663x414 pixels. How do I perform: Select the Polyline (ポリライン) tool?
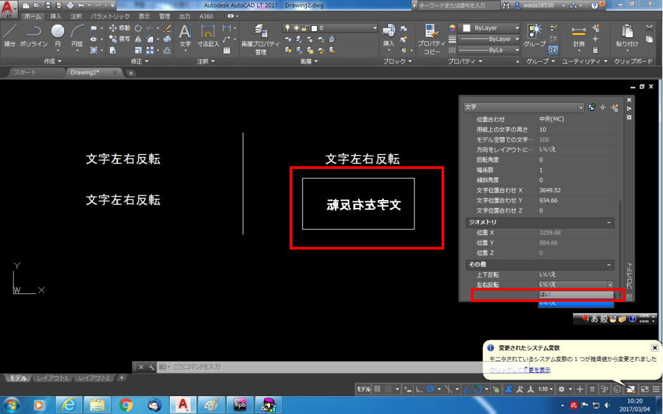[x=34, y=34]
